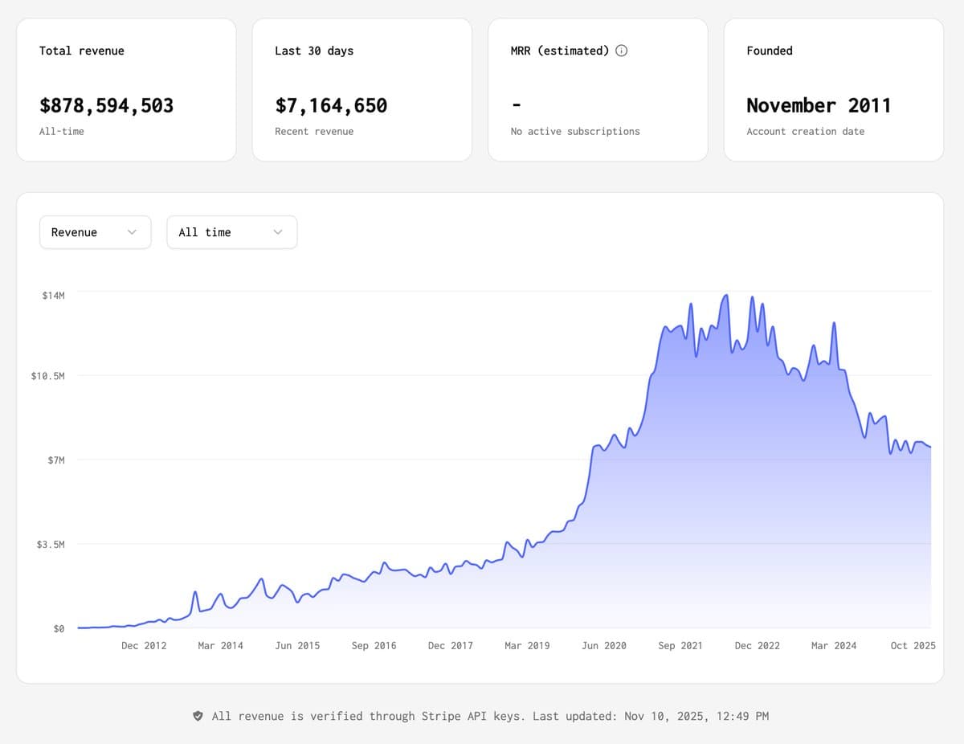Viewport: 964px width, 744px height.
Task: Open the Revenue metric dropdown
Action: coord(95,232)
